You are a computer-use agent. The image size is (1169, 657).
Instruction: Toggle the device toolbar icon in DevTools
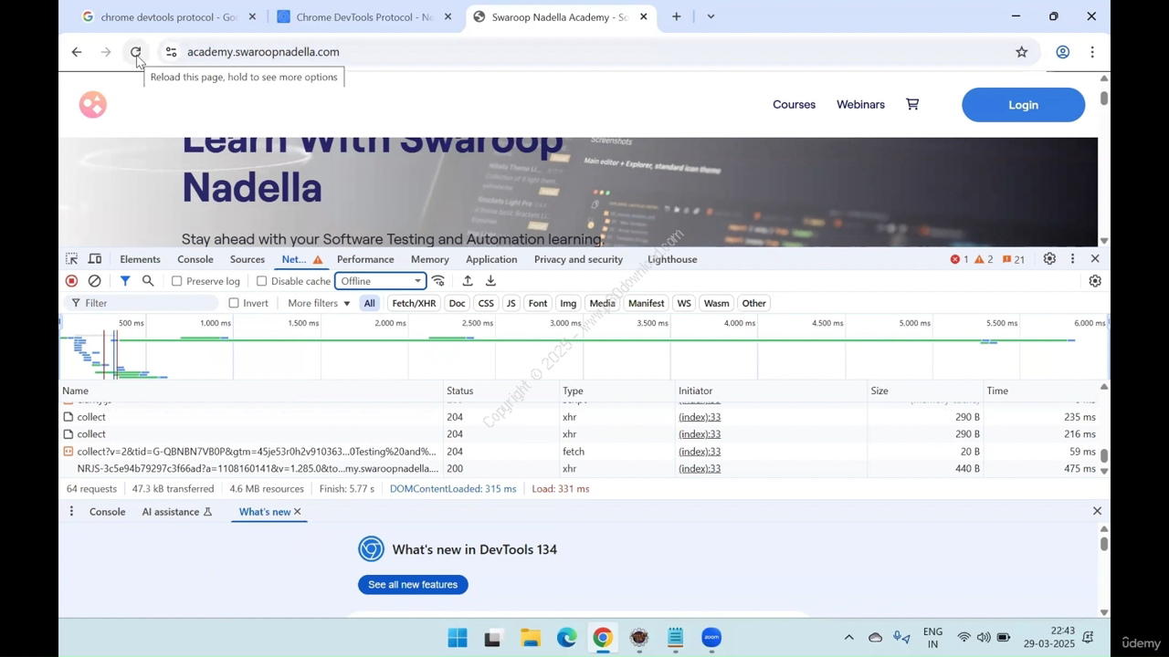click(95, 259)
